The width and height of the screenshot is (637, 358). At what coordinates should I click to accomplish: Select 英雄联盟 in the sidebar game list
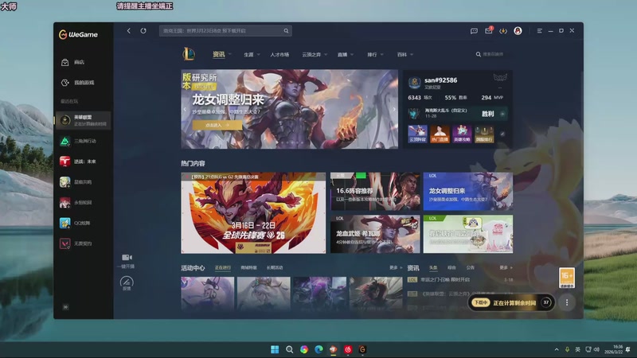tap(83, 120)
